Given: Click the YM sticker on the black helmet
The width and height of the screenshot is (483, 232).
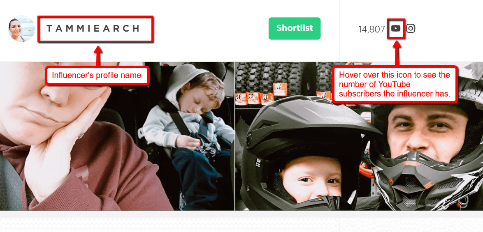Looking at the screenshot, I should tap(257, 163).
